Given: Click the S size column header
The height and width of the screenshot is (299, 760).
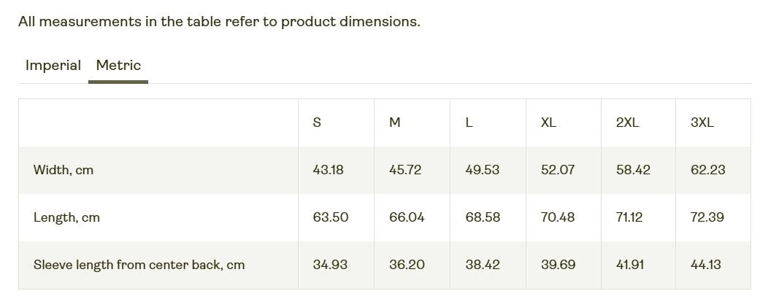Looking at the screenshot, I should point(317,123).
